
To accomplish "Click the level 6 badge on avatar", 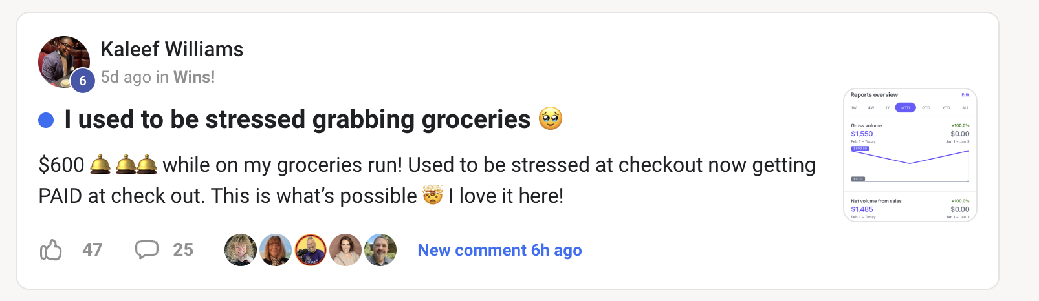I will point(83,81).
